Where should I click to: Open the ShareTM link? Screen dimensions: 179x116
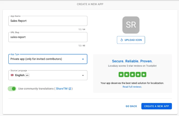[x=62, y=89]
